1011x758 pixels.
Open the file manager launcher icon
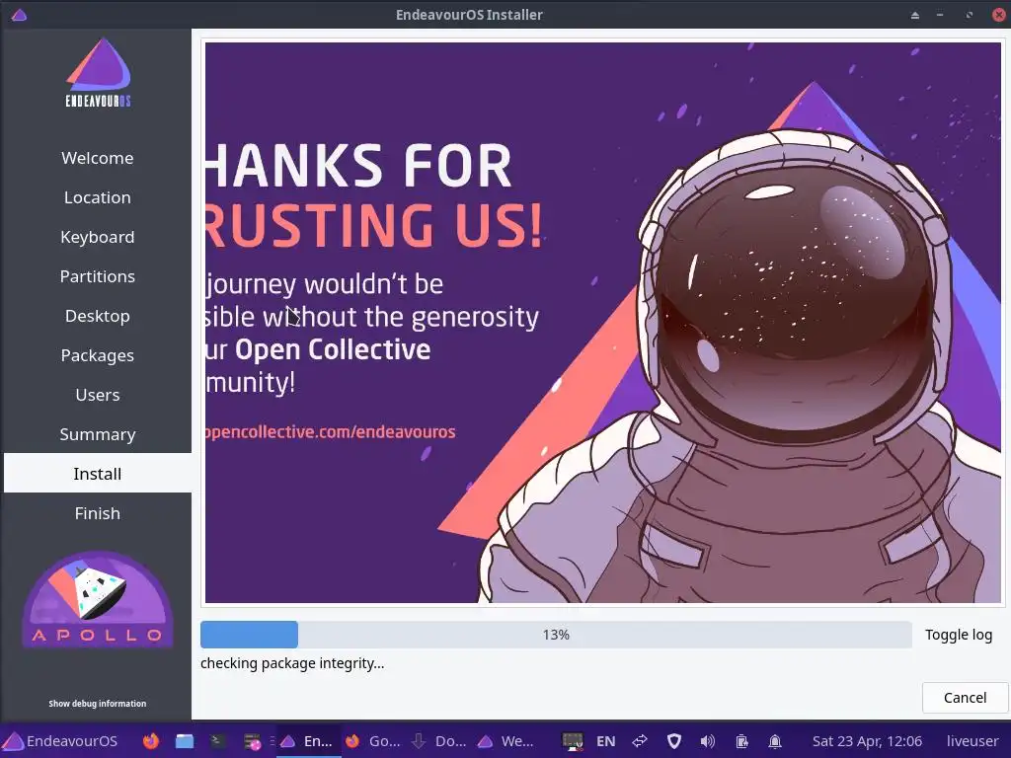(x=185, y=740)
